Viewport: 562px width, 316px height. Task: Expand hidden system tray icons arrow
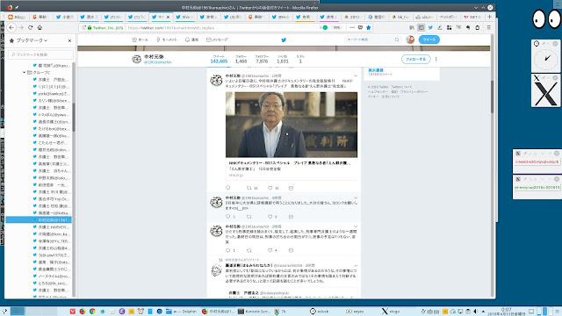tap(483, 312)
